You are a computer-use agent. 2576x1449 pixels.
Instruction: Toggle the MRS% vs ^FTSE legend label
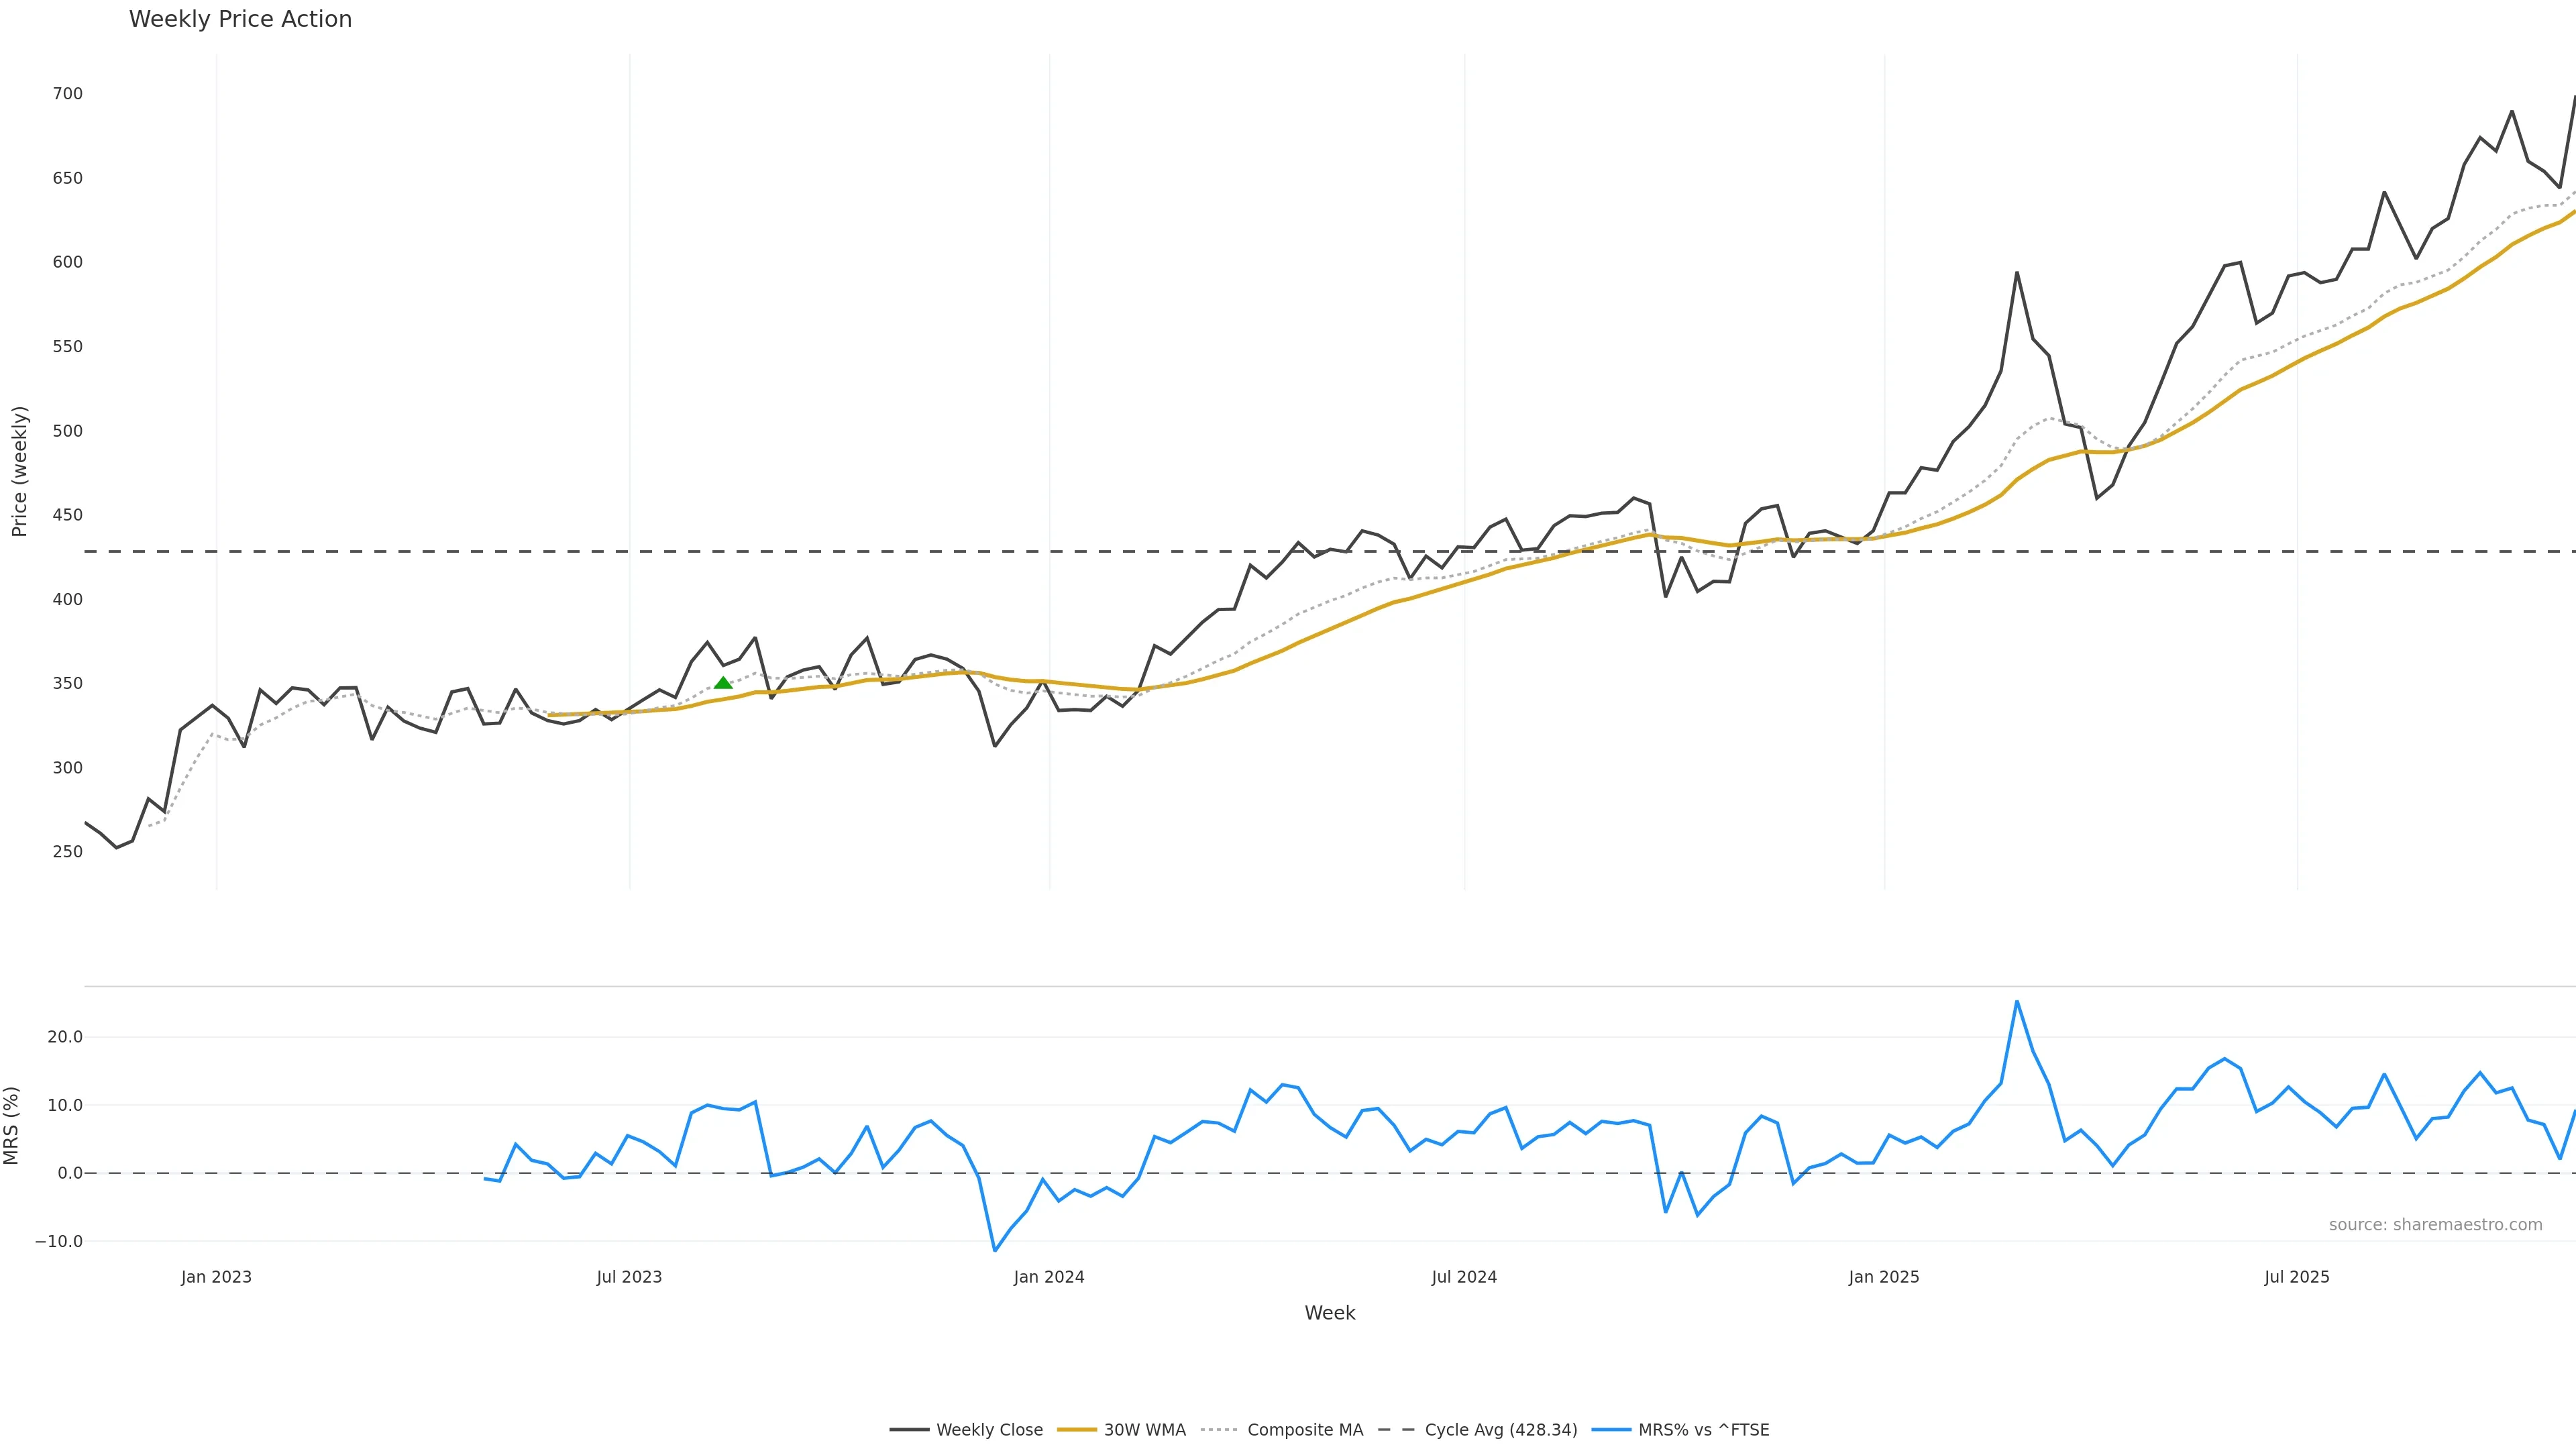pyautogui.click(x=1703, y=1430)
